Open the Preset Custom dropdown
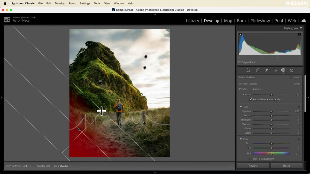This screenshot has width=310, height=174. [258, 89]
